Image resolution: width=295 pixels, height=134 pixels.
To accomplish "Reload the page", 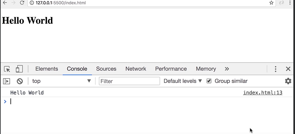I will [x=22, y=3].
